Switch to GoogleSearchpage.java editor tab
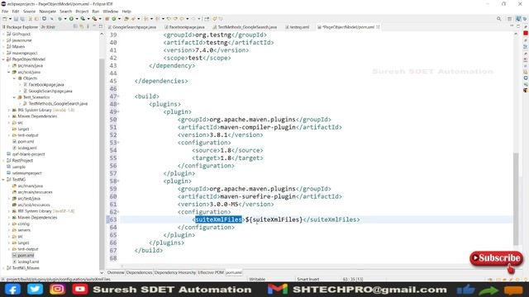529x297 pixels. (x=132, y=27)
